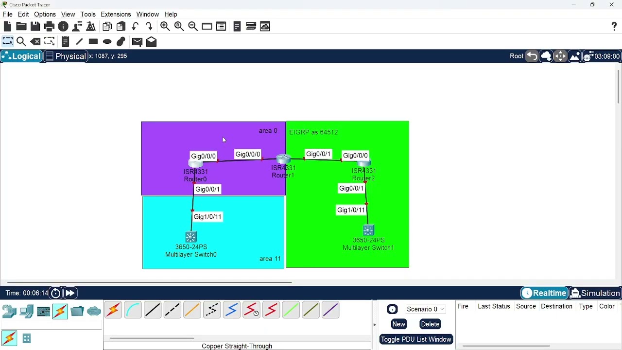Viewport: 622px width, 350px height.
Task: Choose the Draw Rectangle tool
Action: point(93,41)
